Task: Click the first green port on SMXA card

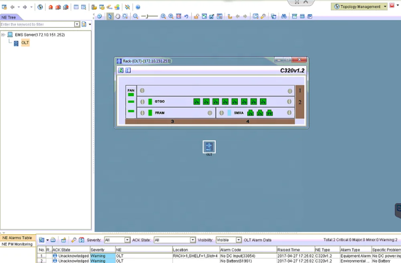Action: click(250, 113)
